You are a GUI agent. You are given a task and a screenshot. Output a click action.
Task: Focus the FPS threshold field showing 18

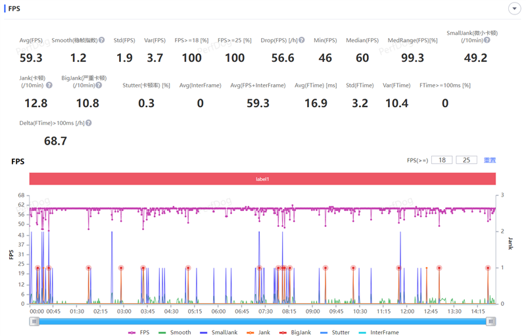(442, 160)
